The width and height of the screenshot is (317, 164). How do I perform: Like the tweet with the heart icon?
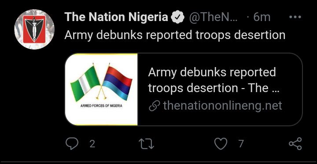tap(221, 144)
